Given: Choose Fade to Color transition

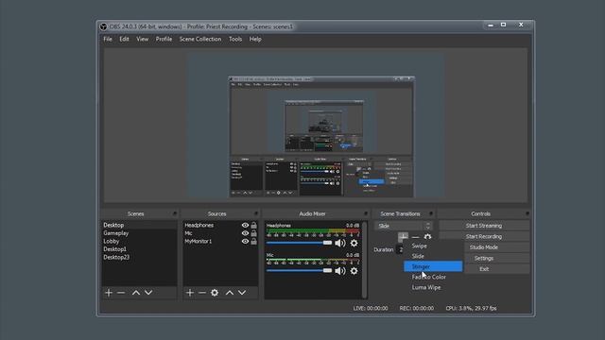Looking at the screenshot, I should click(433, 277).
